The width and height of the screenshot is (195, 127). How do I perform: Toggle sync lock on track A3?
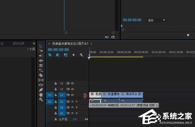point(68,113)
